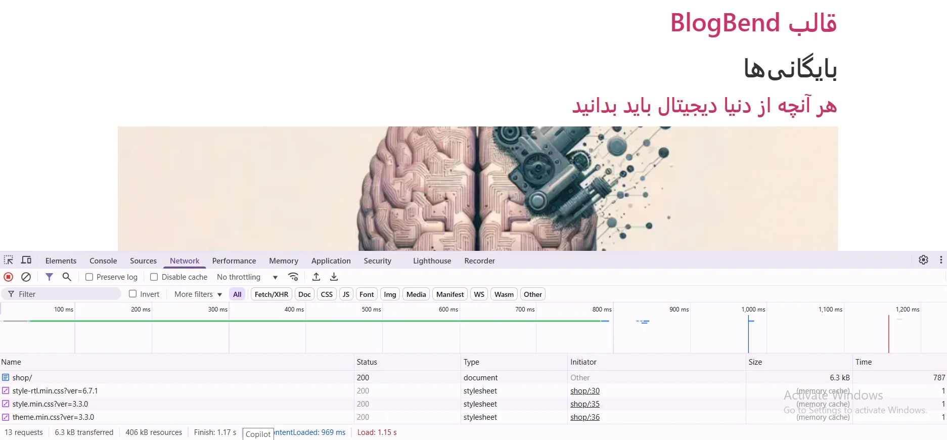
Task: Select the All request type filter
Action: 237,294
